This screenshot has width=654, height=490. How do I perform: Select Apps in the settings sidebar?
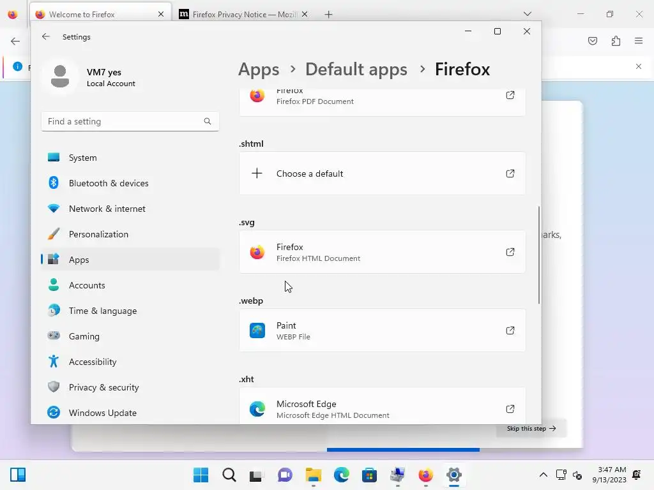click(130, 260)
